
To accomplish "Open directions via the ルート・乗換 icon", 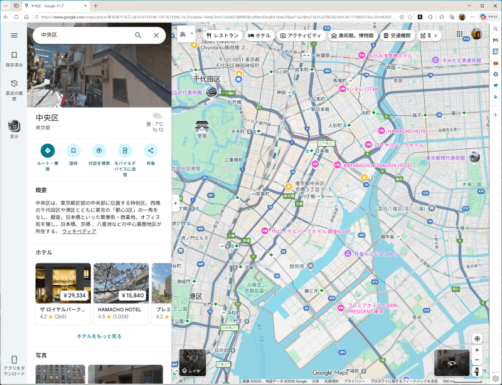I will (x=48, y=151).
